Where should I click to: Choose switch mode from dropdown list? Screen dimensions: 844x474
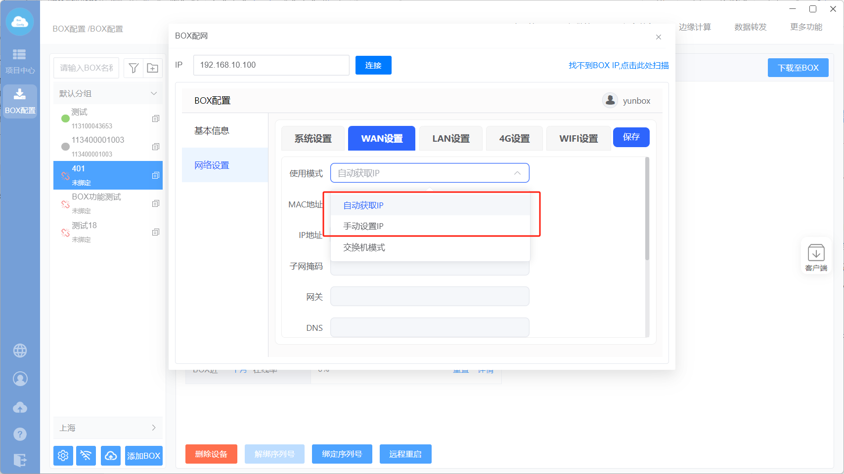point(364,247)
